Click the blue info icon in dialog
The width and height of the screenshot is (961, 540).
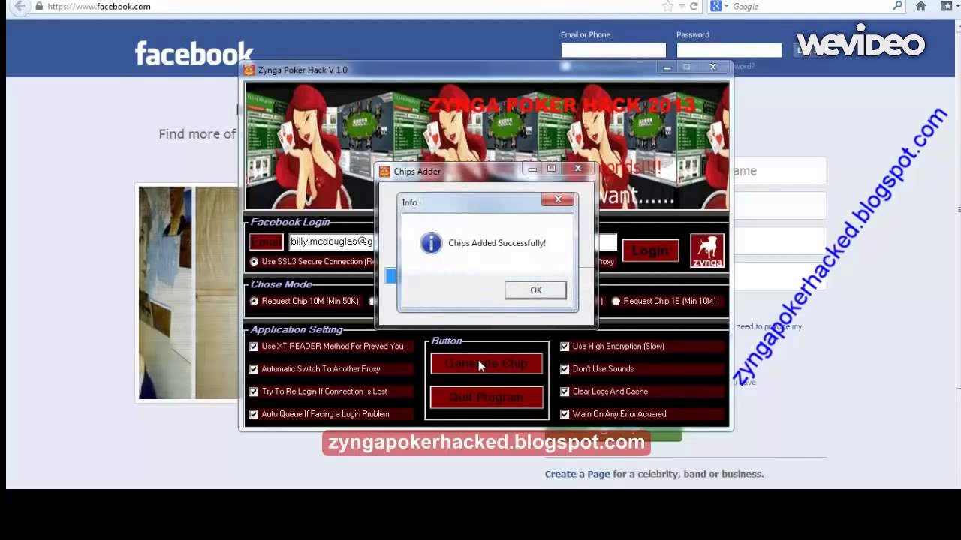431,243
